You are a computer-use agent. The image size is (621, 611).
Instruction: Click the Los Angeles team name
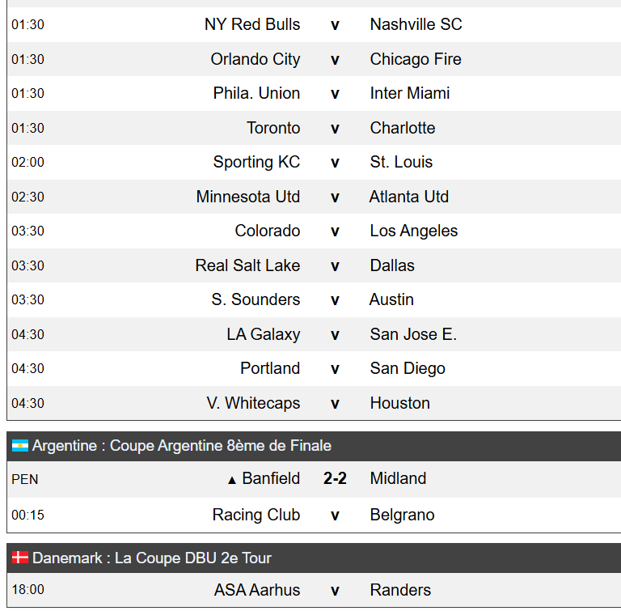(x=414, y=231)
